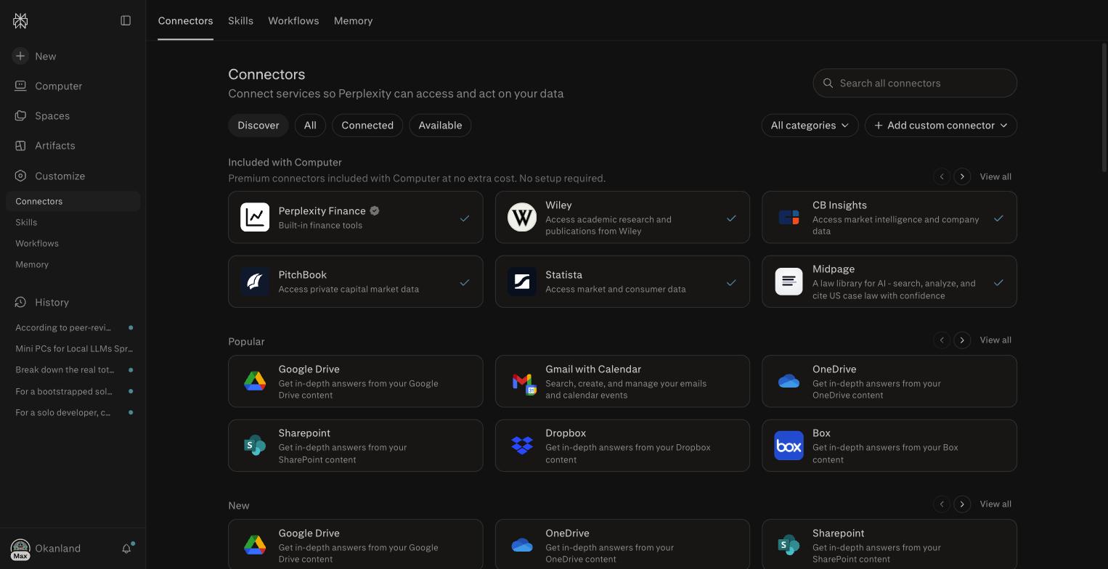Open the Spaces icon in sidebar

pyautogui.click(x=20, y=115)
